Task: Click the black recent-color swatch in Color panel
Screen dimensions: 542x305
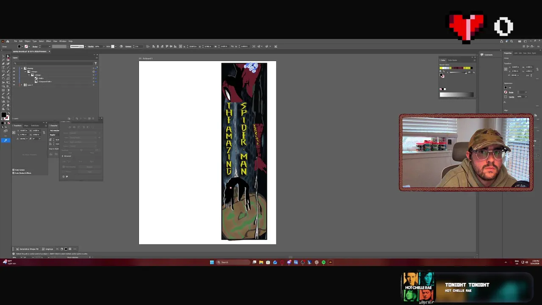Action: pos(472,68)
